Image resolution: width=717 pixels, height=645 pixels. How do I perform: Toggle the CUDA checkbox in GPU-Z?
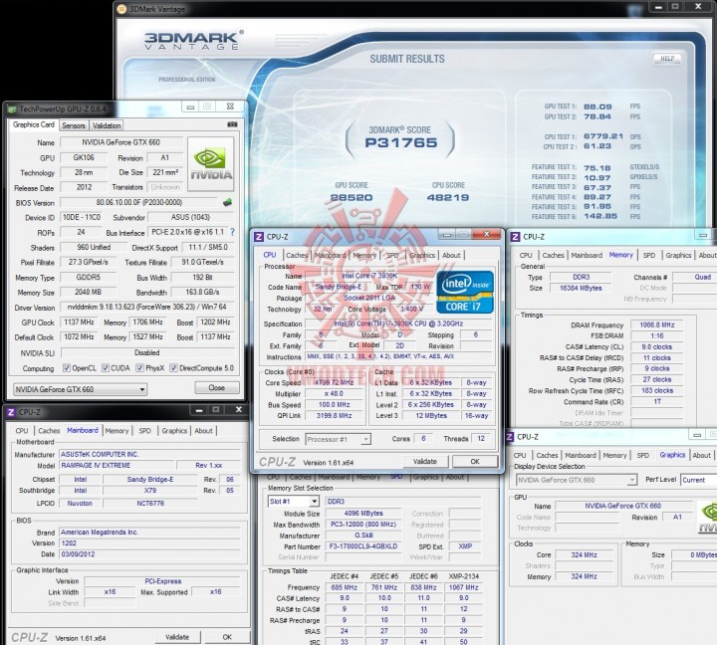[106, 368]
